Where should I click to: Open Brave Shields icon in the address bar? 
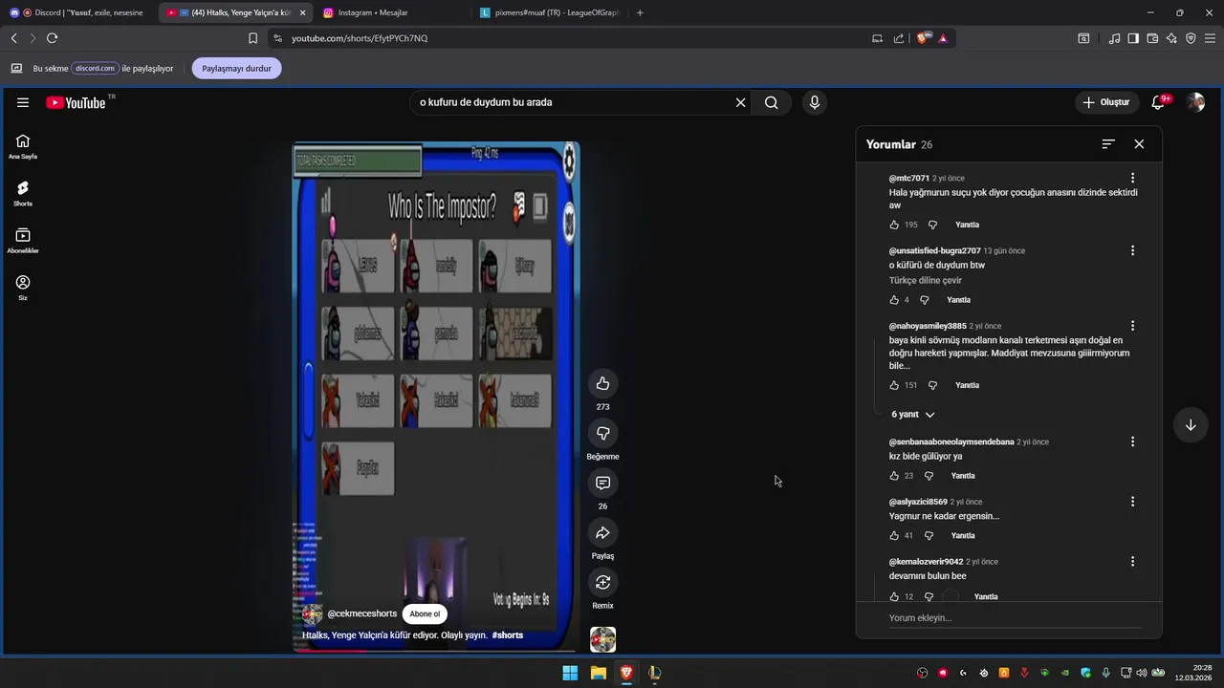point(923,38)
